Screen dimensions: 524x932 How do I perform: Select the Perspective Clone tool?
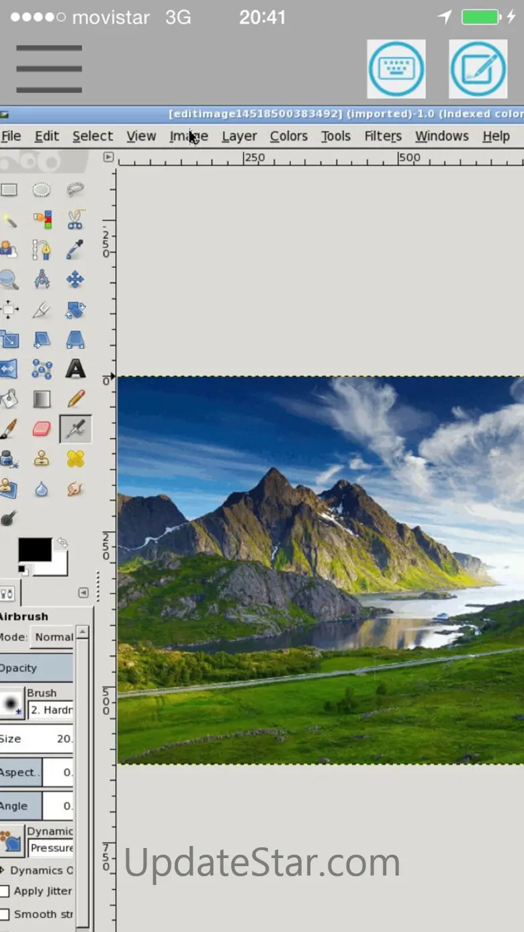8,489
